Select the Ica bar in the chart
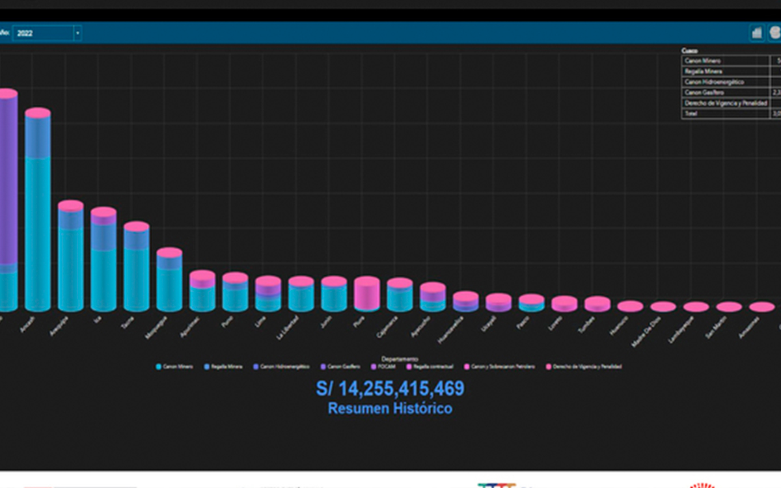781x488 pixels. pos(103,260)
